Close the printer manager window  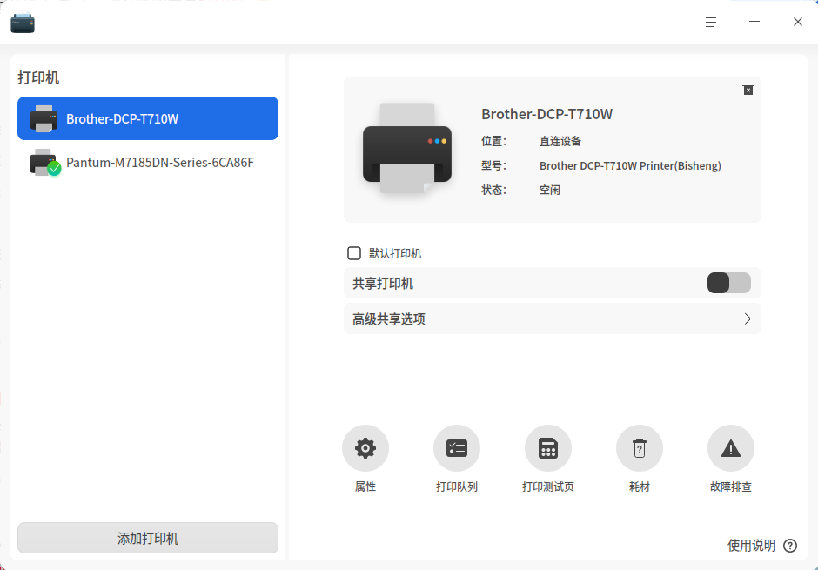[x=798, y=22]
